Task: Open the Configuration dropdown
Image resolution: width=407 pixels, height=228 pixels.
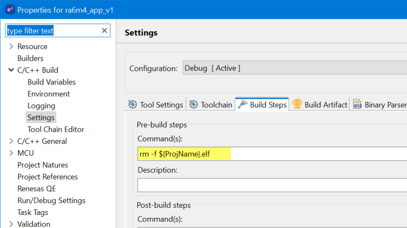Action: pyautogui.click(x=294, y=68)
